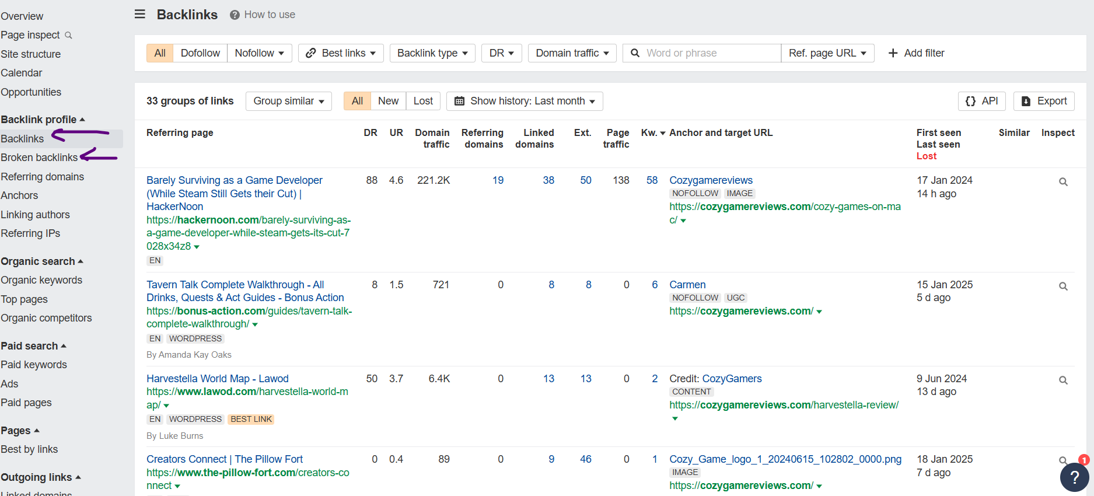The width and height of the screenshot is (1094, 496).
Task: Open the Creators Connect | The Pillow Fort link
Action: (225, 459)
